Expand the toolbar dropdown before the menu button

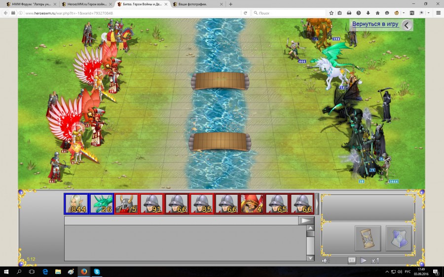(428, 13)
